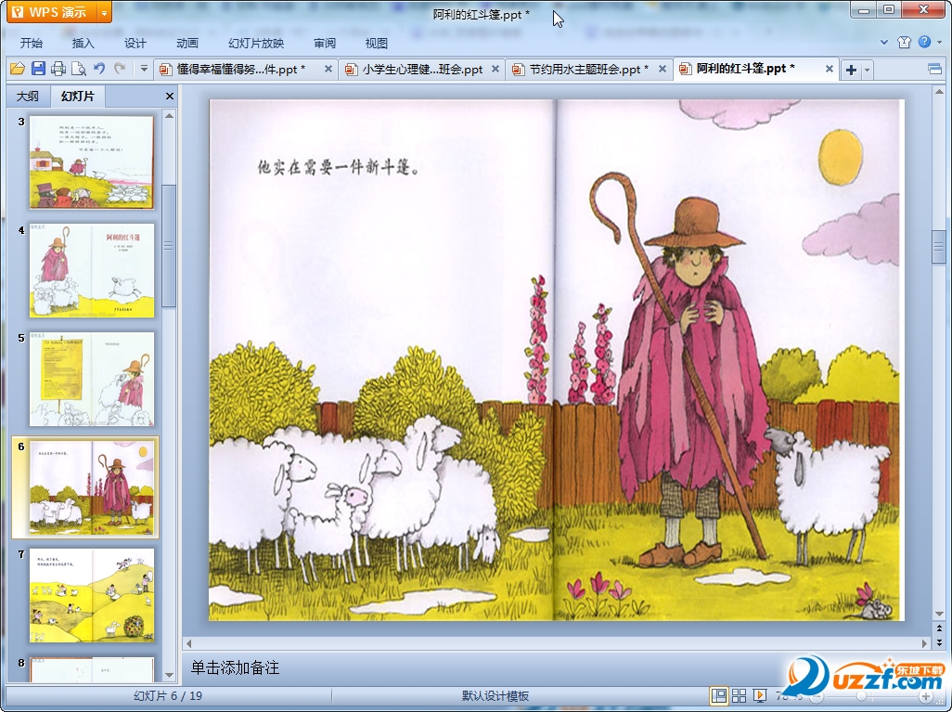Open the WPS 演示 application menu
The width and height of the screenshot is (952, 712).
click(53, 12)
